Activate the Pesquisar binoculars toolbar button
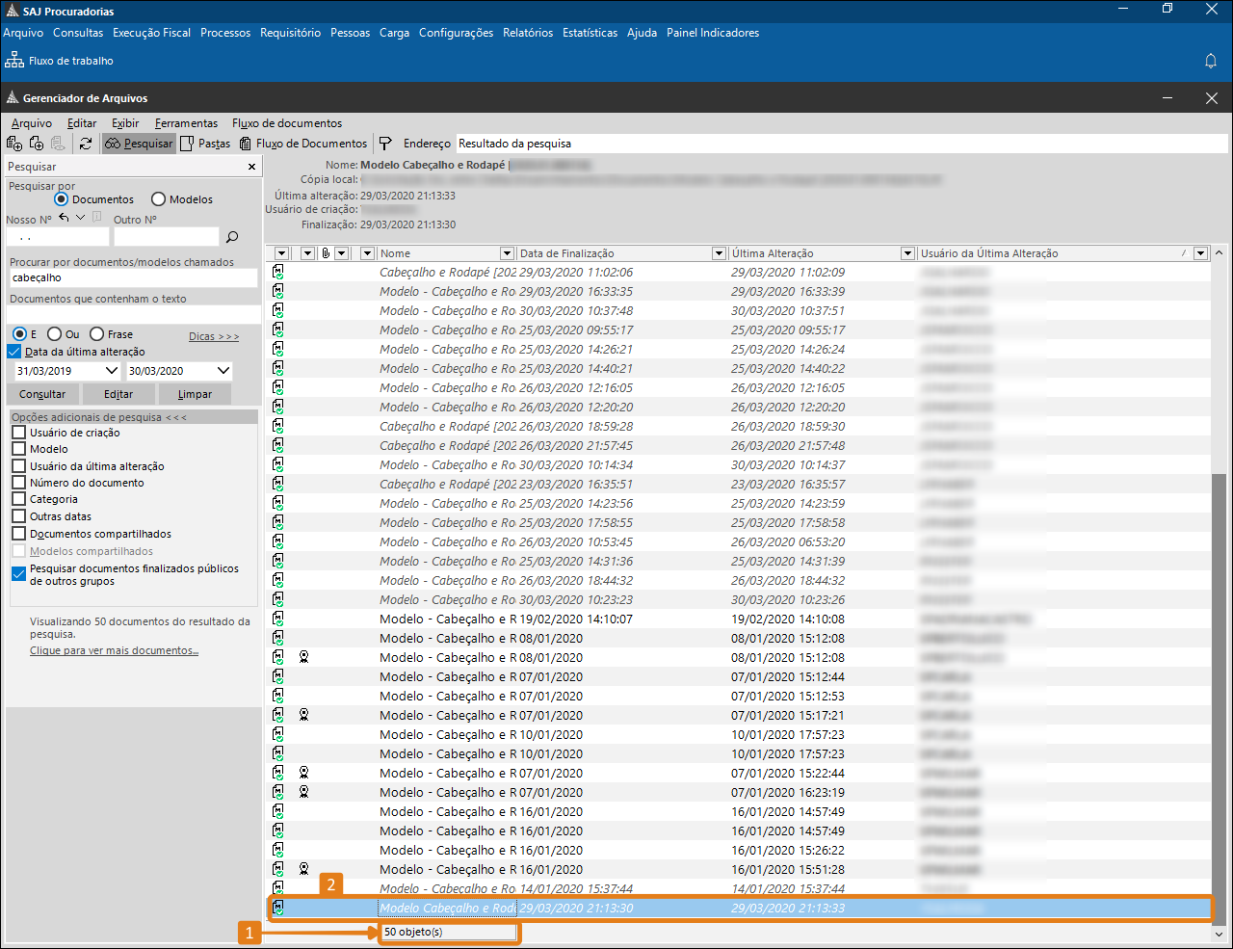The height and width of the screenshot is (949, 1233). click(139, 144)
